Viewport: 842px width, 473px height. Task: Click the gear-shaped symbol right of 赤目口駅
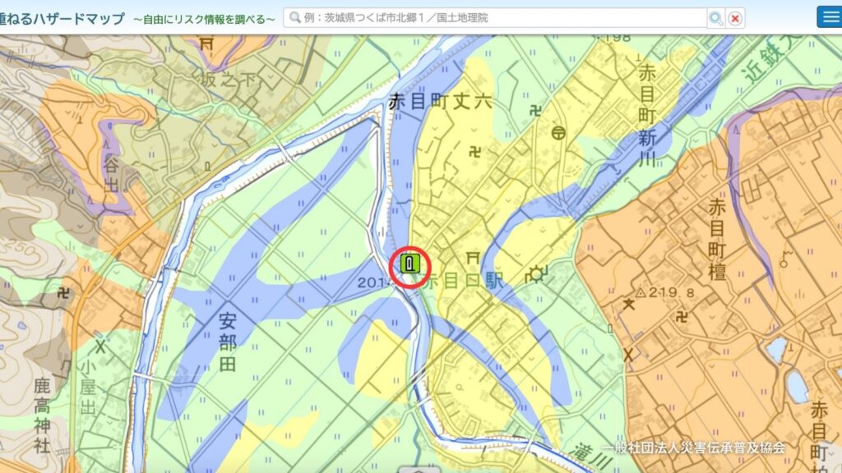[x=538, y=275]
